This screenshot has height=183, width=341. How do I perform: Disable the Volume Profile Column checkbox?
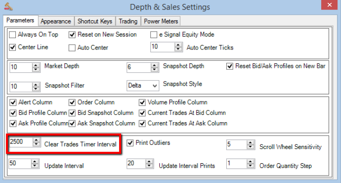click(142, 102)
